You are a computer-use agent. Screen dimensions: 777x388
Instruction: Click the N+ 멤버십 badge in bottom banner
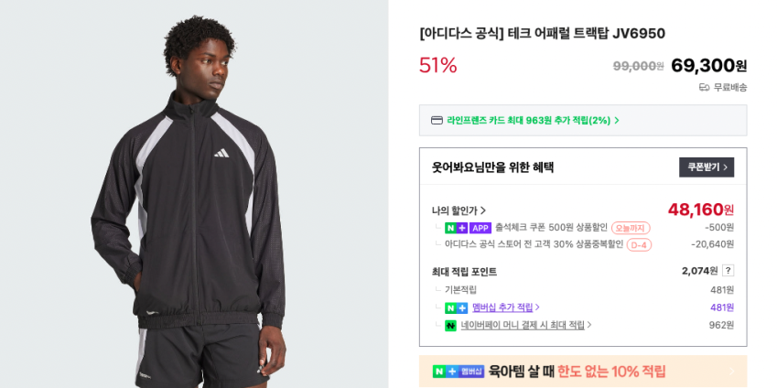458,372
